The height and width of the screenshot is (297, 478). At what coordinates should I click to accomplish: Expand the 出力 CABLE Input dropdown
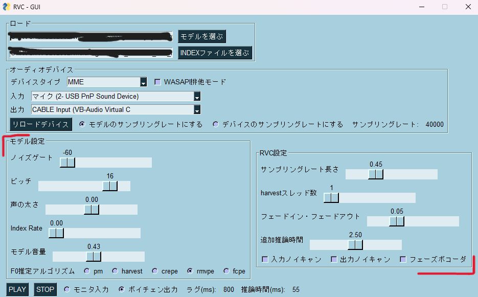[197, 109]
